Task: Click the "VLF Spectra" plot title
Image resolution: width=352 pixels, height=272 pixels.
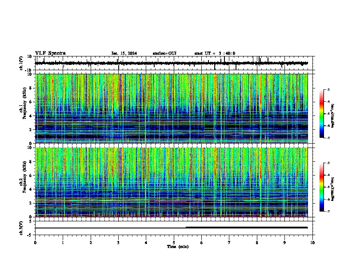Action: [50, 53]
